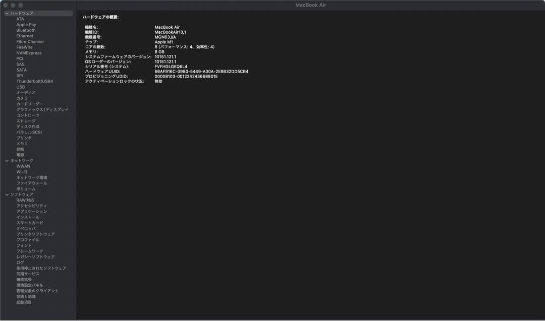Select ボリューム in the sidebar

[26, 189]
